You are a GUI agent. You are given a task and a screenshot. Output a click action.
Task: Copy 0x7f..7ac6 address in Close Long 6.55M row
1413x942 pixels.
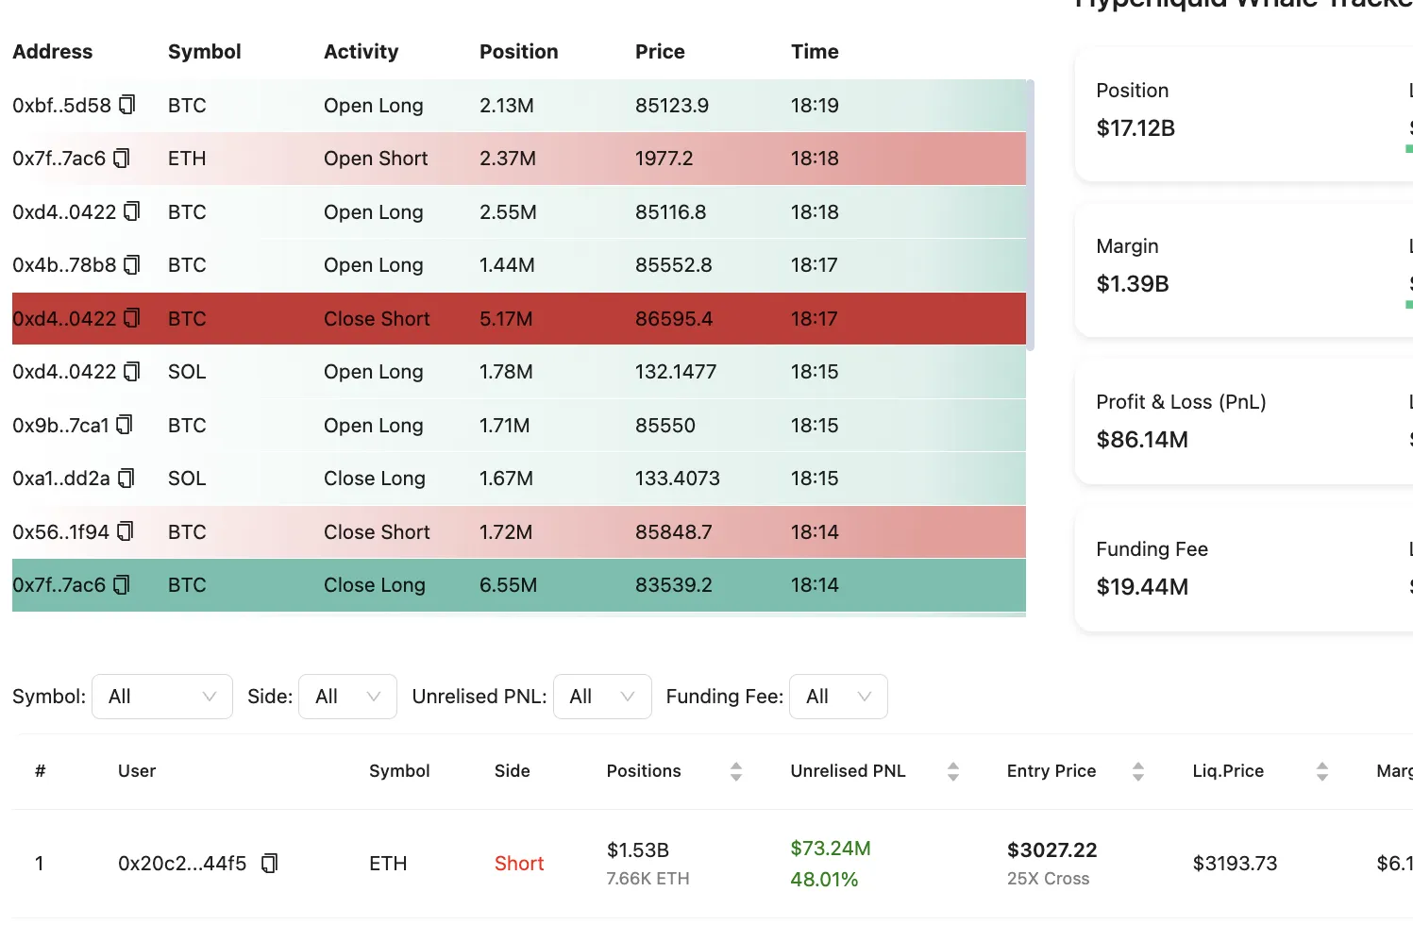122,585
